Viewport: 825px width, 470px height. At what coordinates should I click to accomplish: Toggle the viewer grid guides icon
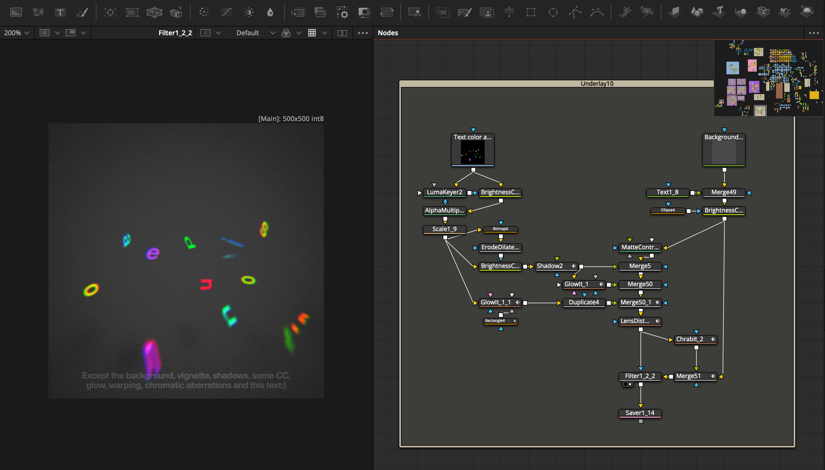click(312, 32)
